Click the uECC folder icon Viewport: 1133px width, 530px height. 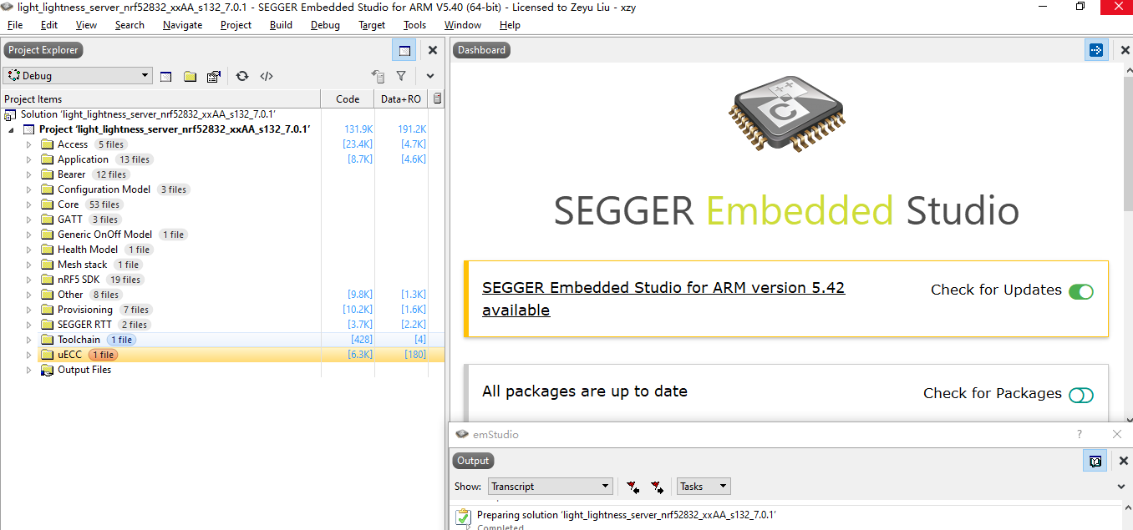coord(48,355)
